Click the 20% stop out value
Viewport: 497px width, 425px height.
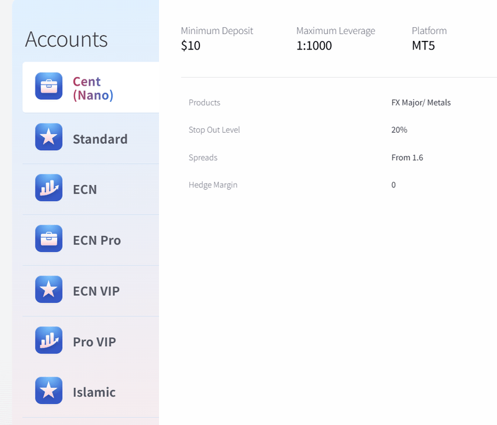coord(399,130)
